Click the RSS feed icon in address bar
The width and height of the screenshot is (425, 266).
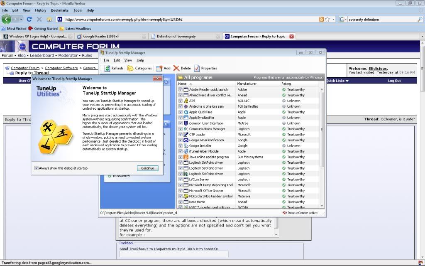[x=321, y=19]
